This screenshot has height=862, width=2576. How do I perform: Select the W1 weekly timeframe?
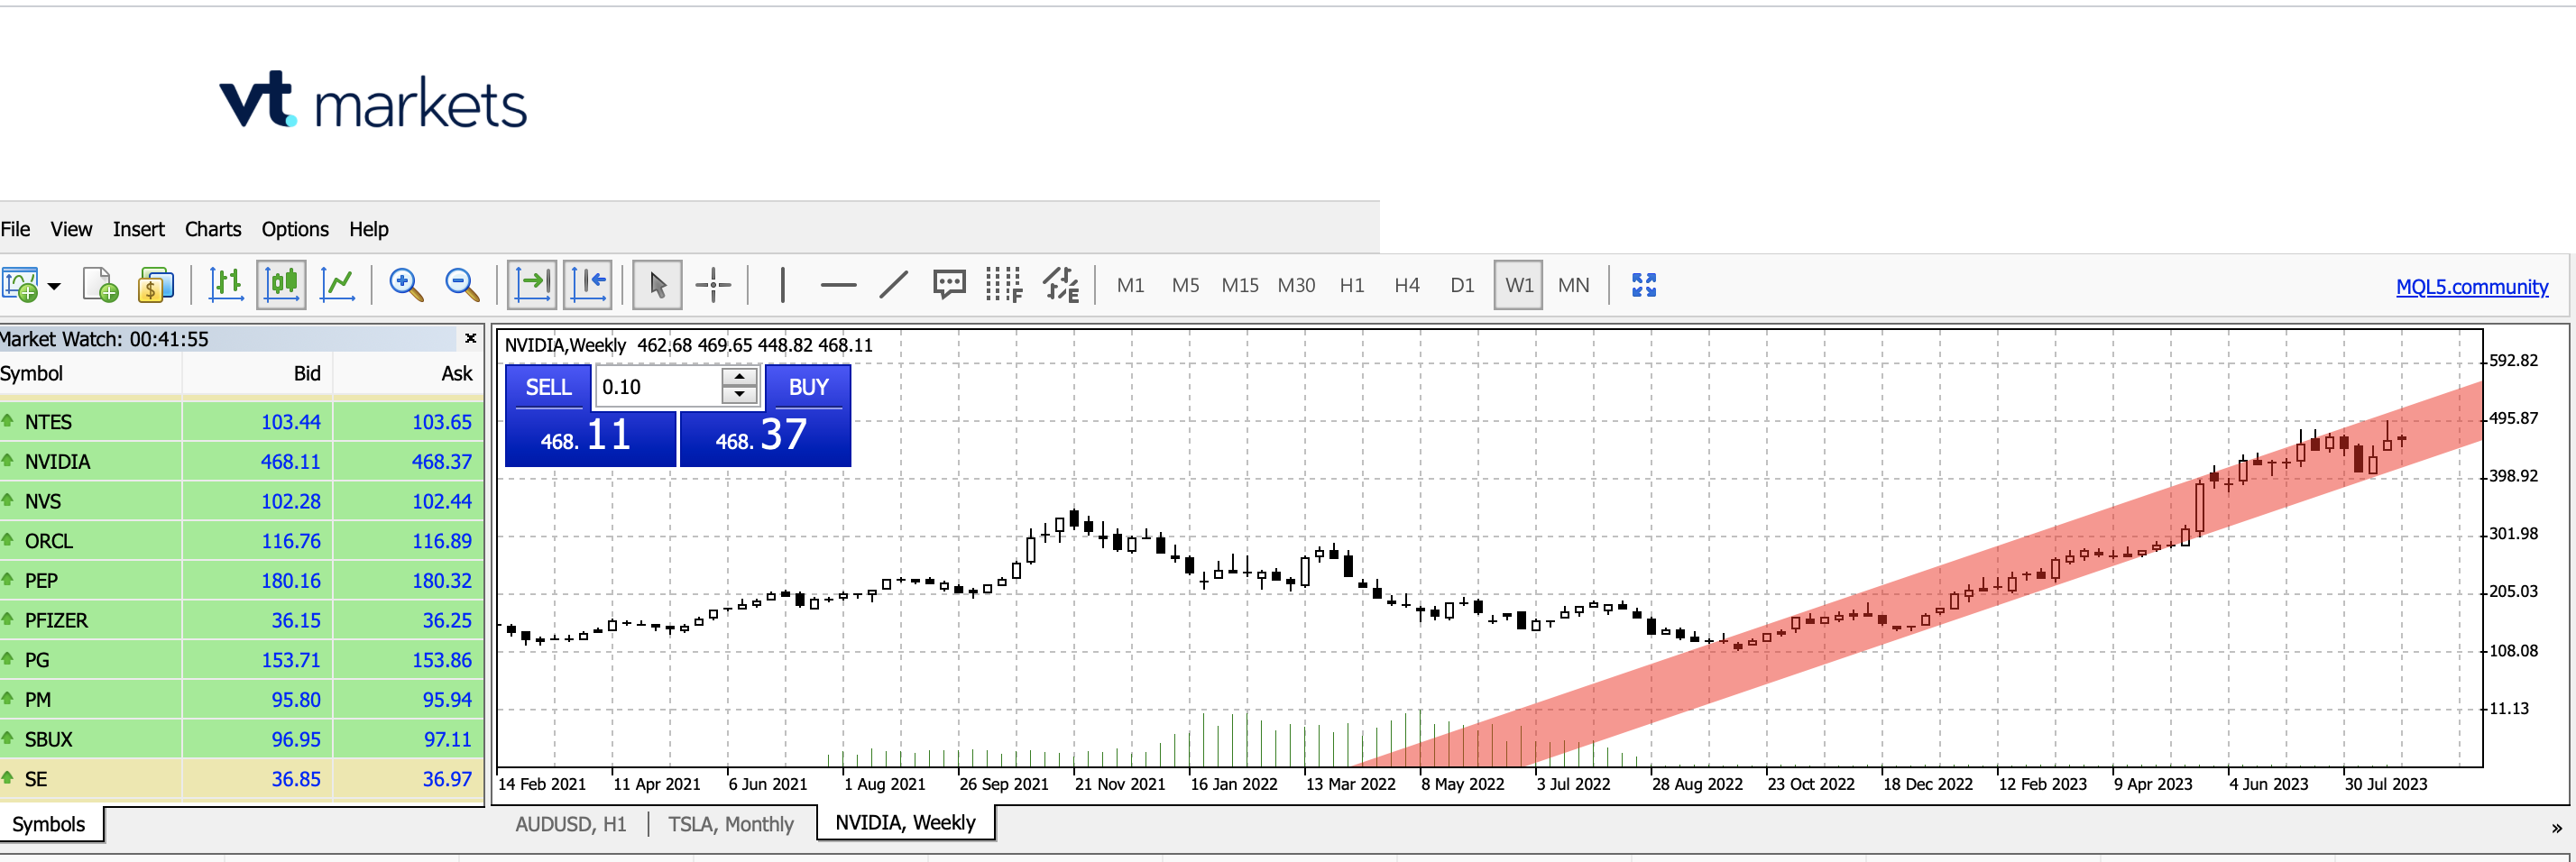[1518, 285]
